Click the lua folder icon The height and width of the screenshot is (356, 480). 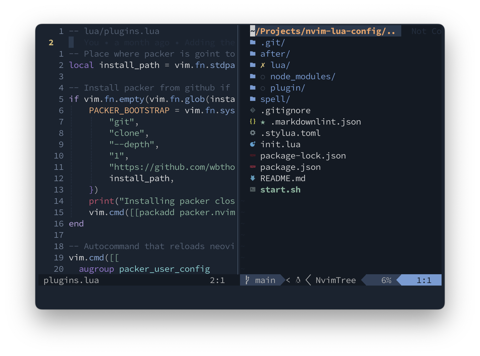coord(253,65)
